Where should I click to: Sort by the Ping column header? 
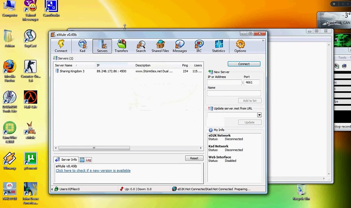184,65
